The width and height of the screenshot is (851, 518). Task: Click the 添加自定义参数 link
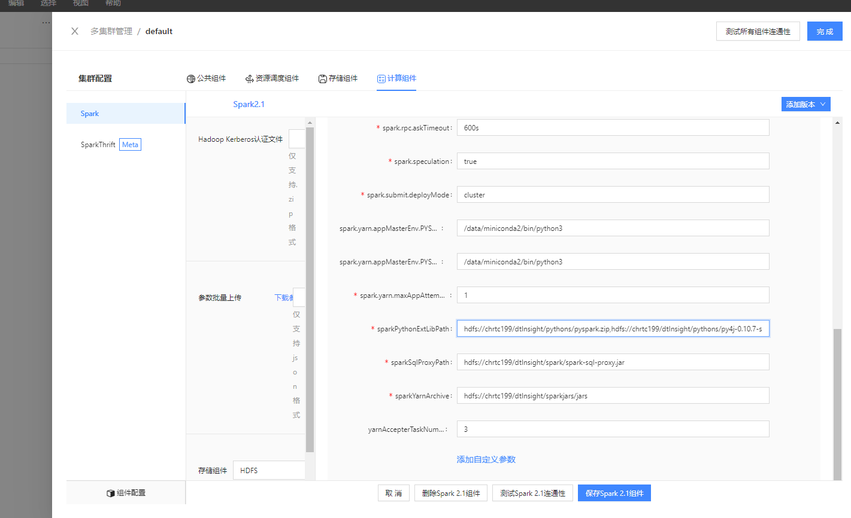[x=486, y=458]
